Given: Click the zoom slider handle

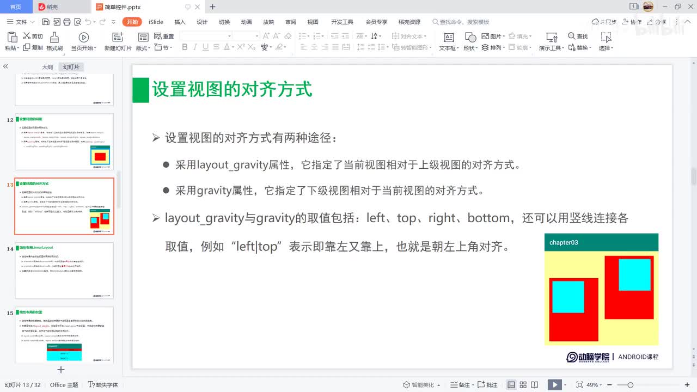Looking at the screenshot, I should click(630, 385).
